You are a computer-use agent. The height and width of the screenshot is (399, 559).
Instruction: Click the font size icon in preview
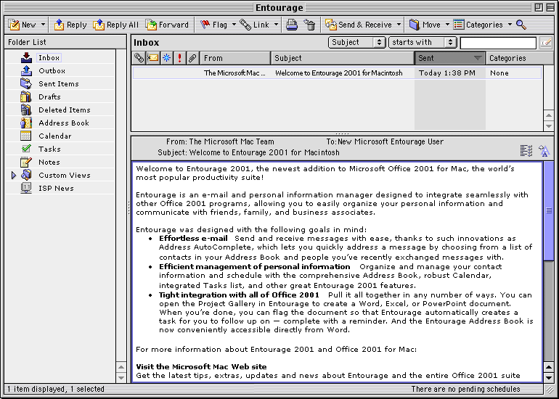(x=544, y=150)
